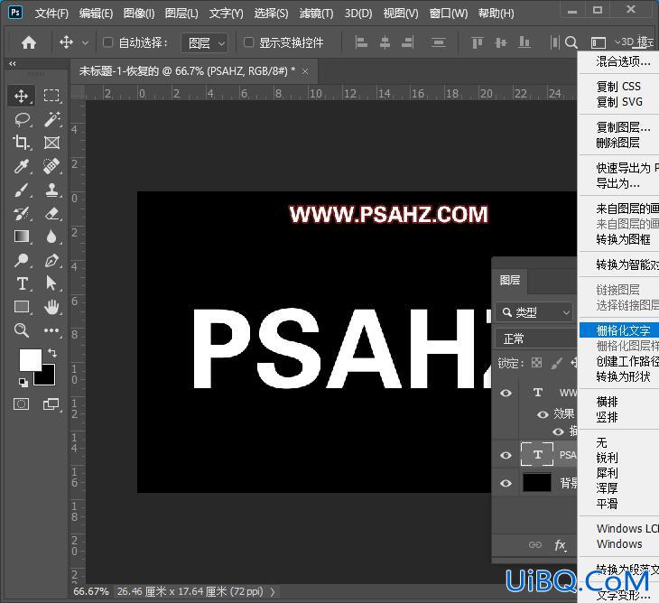Image resolution: width=659 pixels, height=603 pixels.
Task: Select the Pen tool
Action: pos(51,260)
